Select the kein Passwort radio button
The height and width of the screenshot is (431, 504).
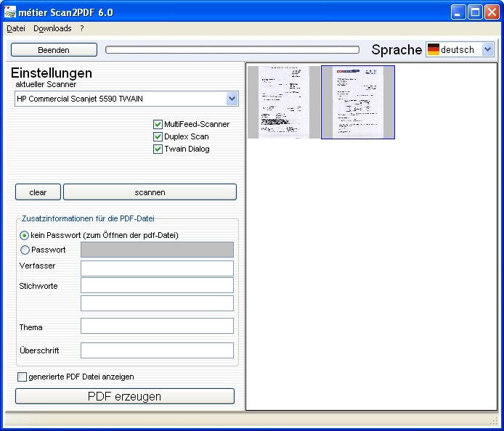click(x=25, y=235)
